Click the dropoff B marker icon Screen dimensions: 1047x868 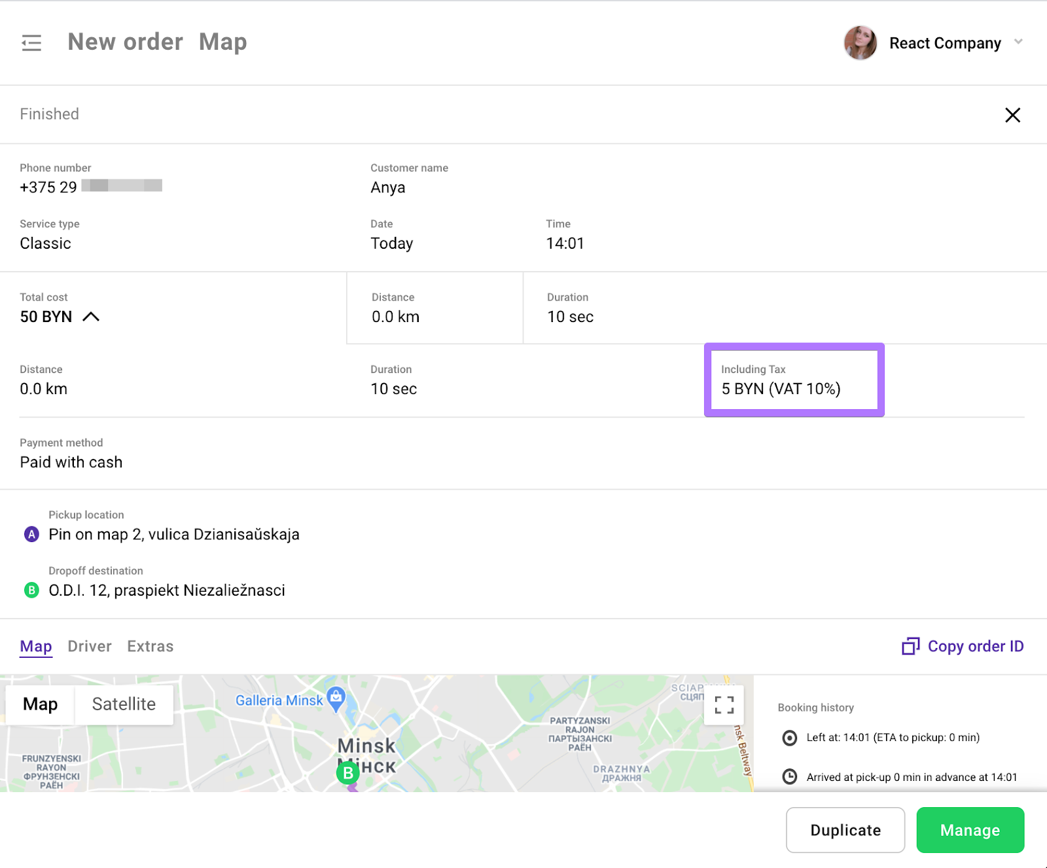[x=31, y=590]
